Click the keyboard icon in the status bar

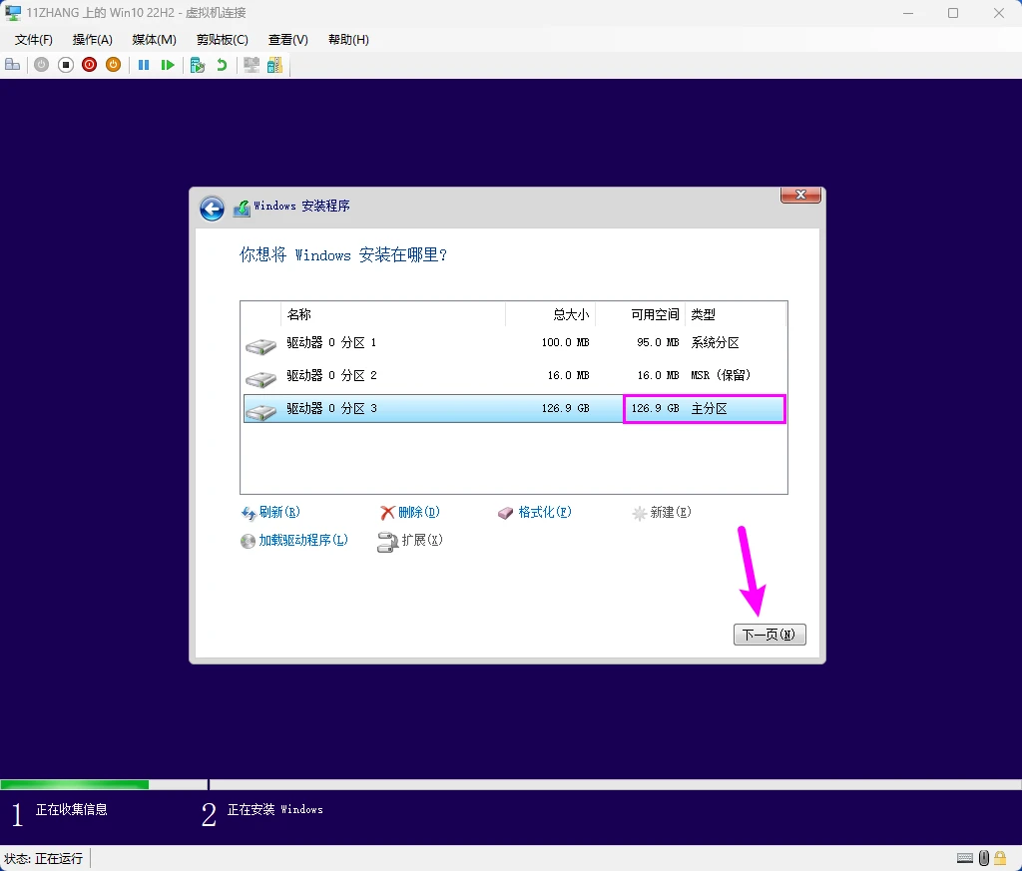[x=965, y=857]
